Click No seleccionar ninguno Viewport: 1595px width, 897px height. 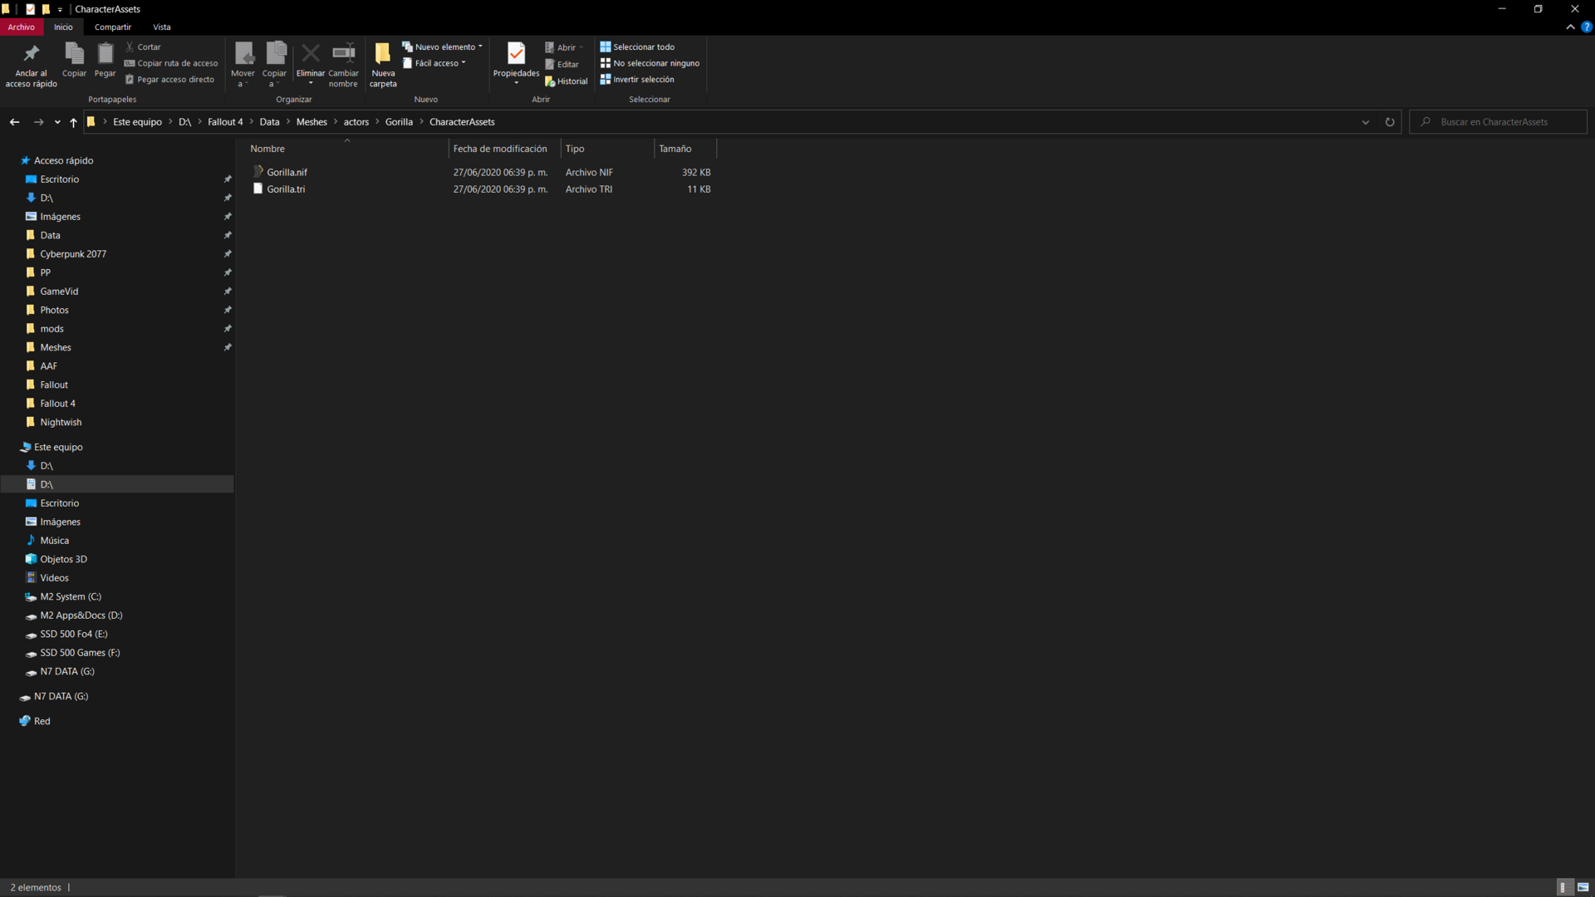point(650,63)
